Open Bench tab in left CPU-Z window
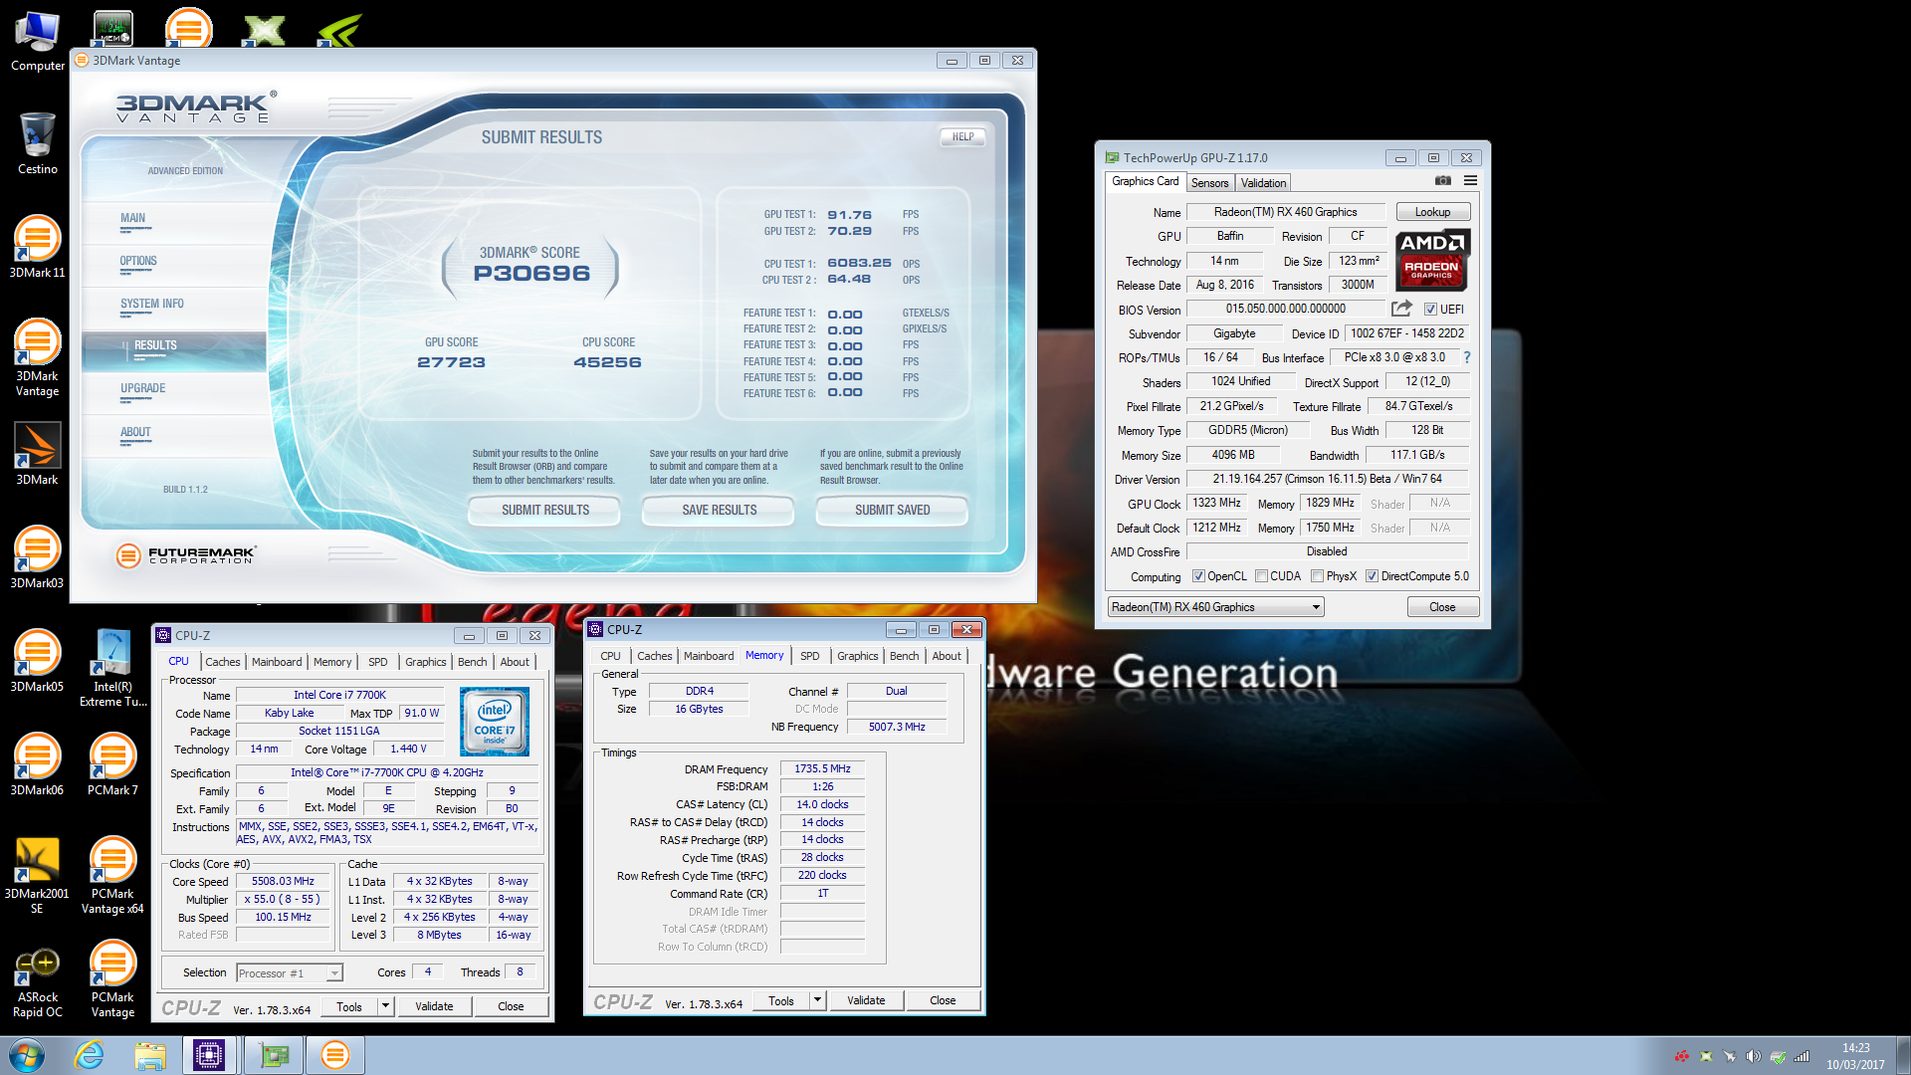This screenshot has height=1075, width=1911. [473, 662]
